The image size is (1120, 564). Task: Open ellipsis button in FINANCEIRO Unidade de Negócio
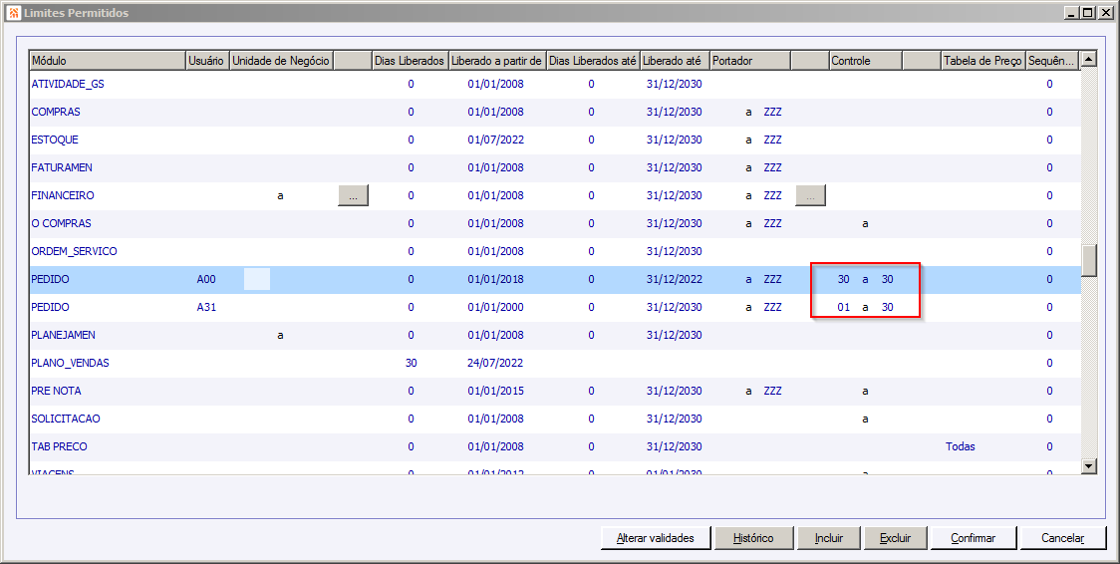click(x=353, y=195)
